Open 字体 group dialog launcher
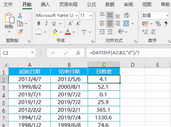Image resolution: width=171 pixels, height=127 pixels. [x=93, y=41]
